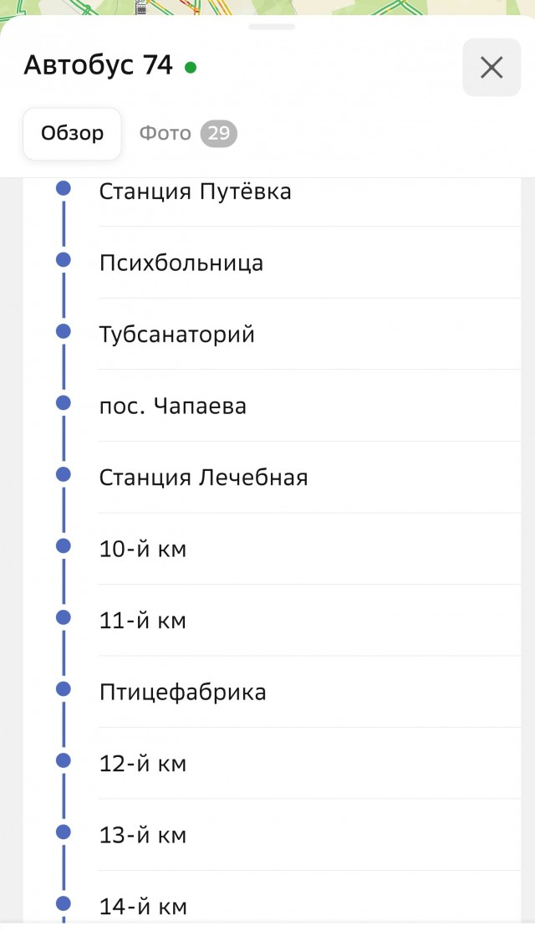Image resolution: width=535 pixels, height=931 pixels.
Task: Select the Обзор tab
Action: tap(71, 133)
